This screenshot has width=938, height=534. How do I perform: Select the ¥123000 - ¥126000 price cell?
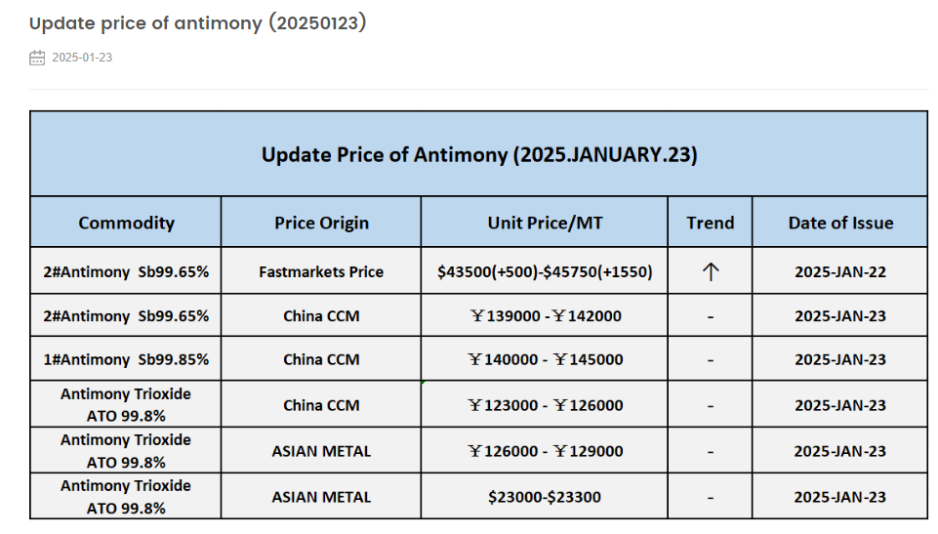pyautogui.click(x=545, y=405)
